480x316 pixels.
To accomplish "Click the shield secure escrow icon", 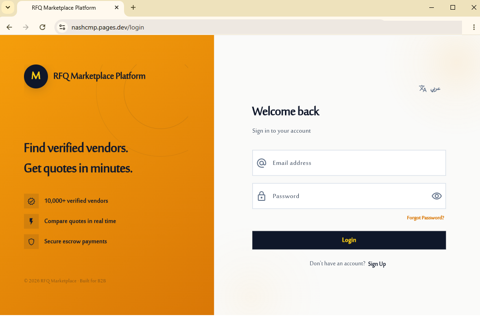I will click(x=31, y=242).
